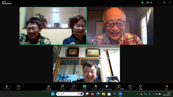Open File Explorer from the taskbar

[104, 94]
